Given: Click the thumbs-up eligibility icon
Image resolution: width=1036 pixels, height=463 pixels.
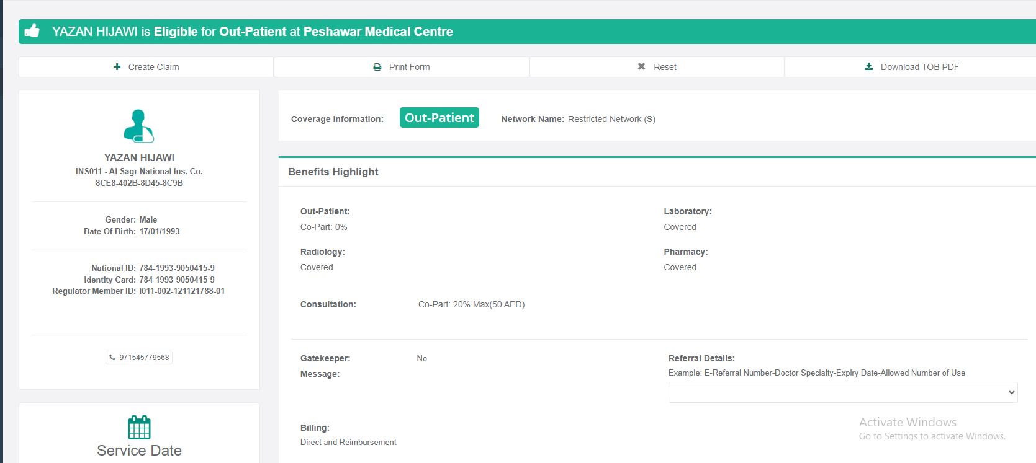Looking at the screenshot, I should (32, 30).
